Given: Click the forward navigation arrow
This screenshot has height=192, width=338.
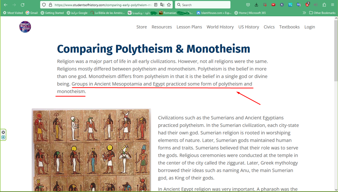Looking at the screenshot, I should (x=14, y=5).
